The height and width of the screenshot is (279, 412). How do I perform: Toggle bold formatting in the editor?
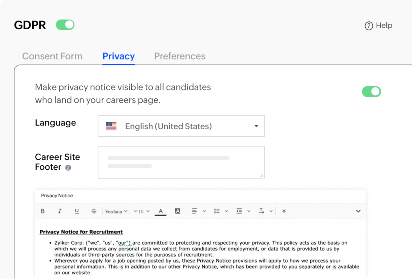click(x=43, y=211)
